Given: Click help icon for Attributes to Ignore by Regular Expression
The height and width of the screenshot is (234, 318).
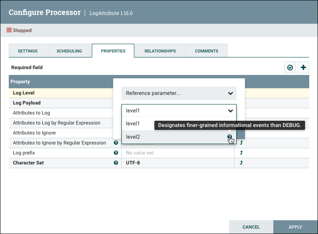Looking at the screenshot, I should (116, 143).
